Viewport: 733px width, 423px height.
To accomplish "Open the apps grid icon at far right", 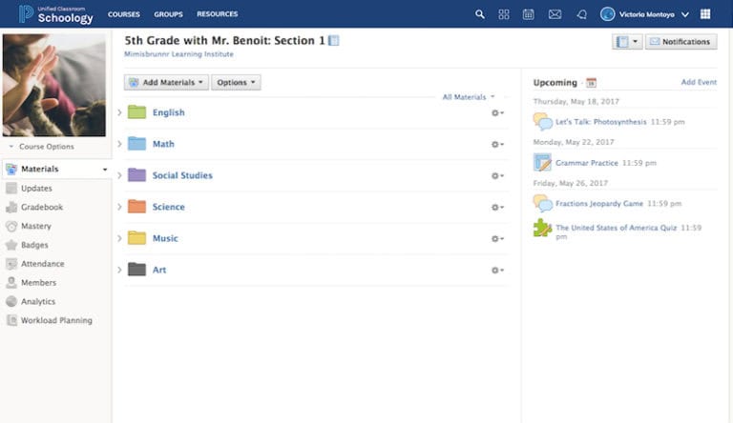I will point(705,14).
